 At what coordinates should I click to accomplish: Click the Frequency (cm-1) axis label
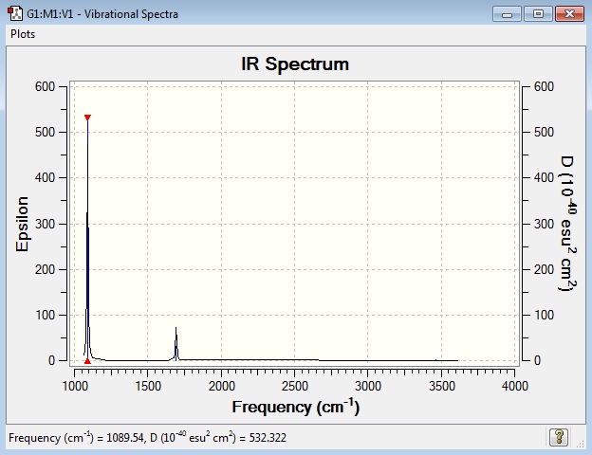pyautogui.click(x=296, y=407)
